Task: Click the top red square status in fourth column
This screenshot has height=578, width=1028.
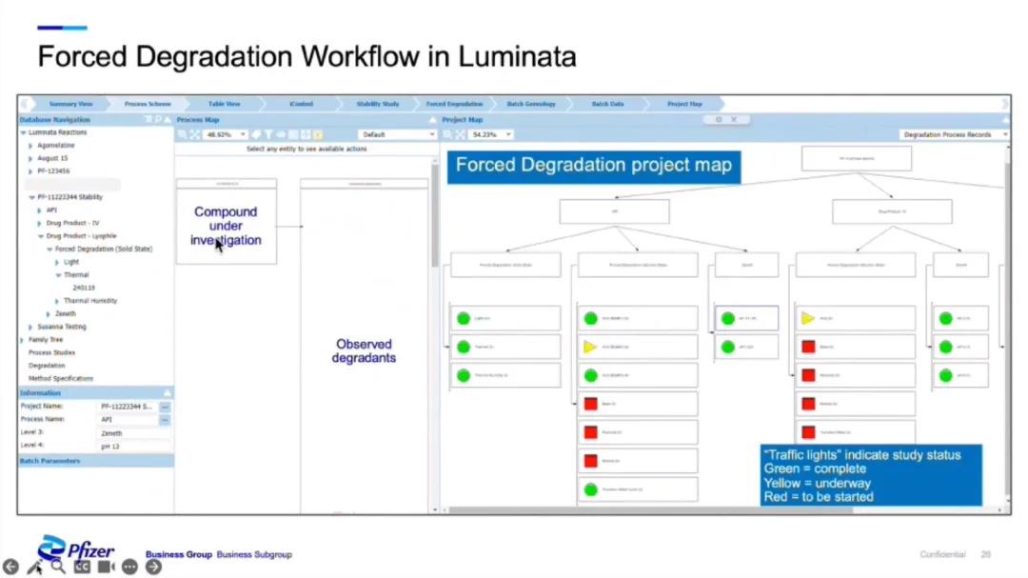Action: (808, 347)
